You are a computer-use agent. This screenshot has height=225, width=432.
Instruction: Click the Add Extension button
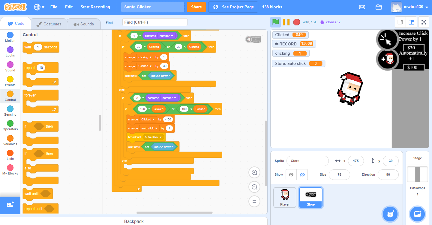click(10, 205)
